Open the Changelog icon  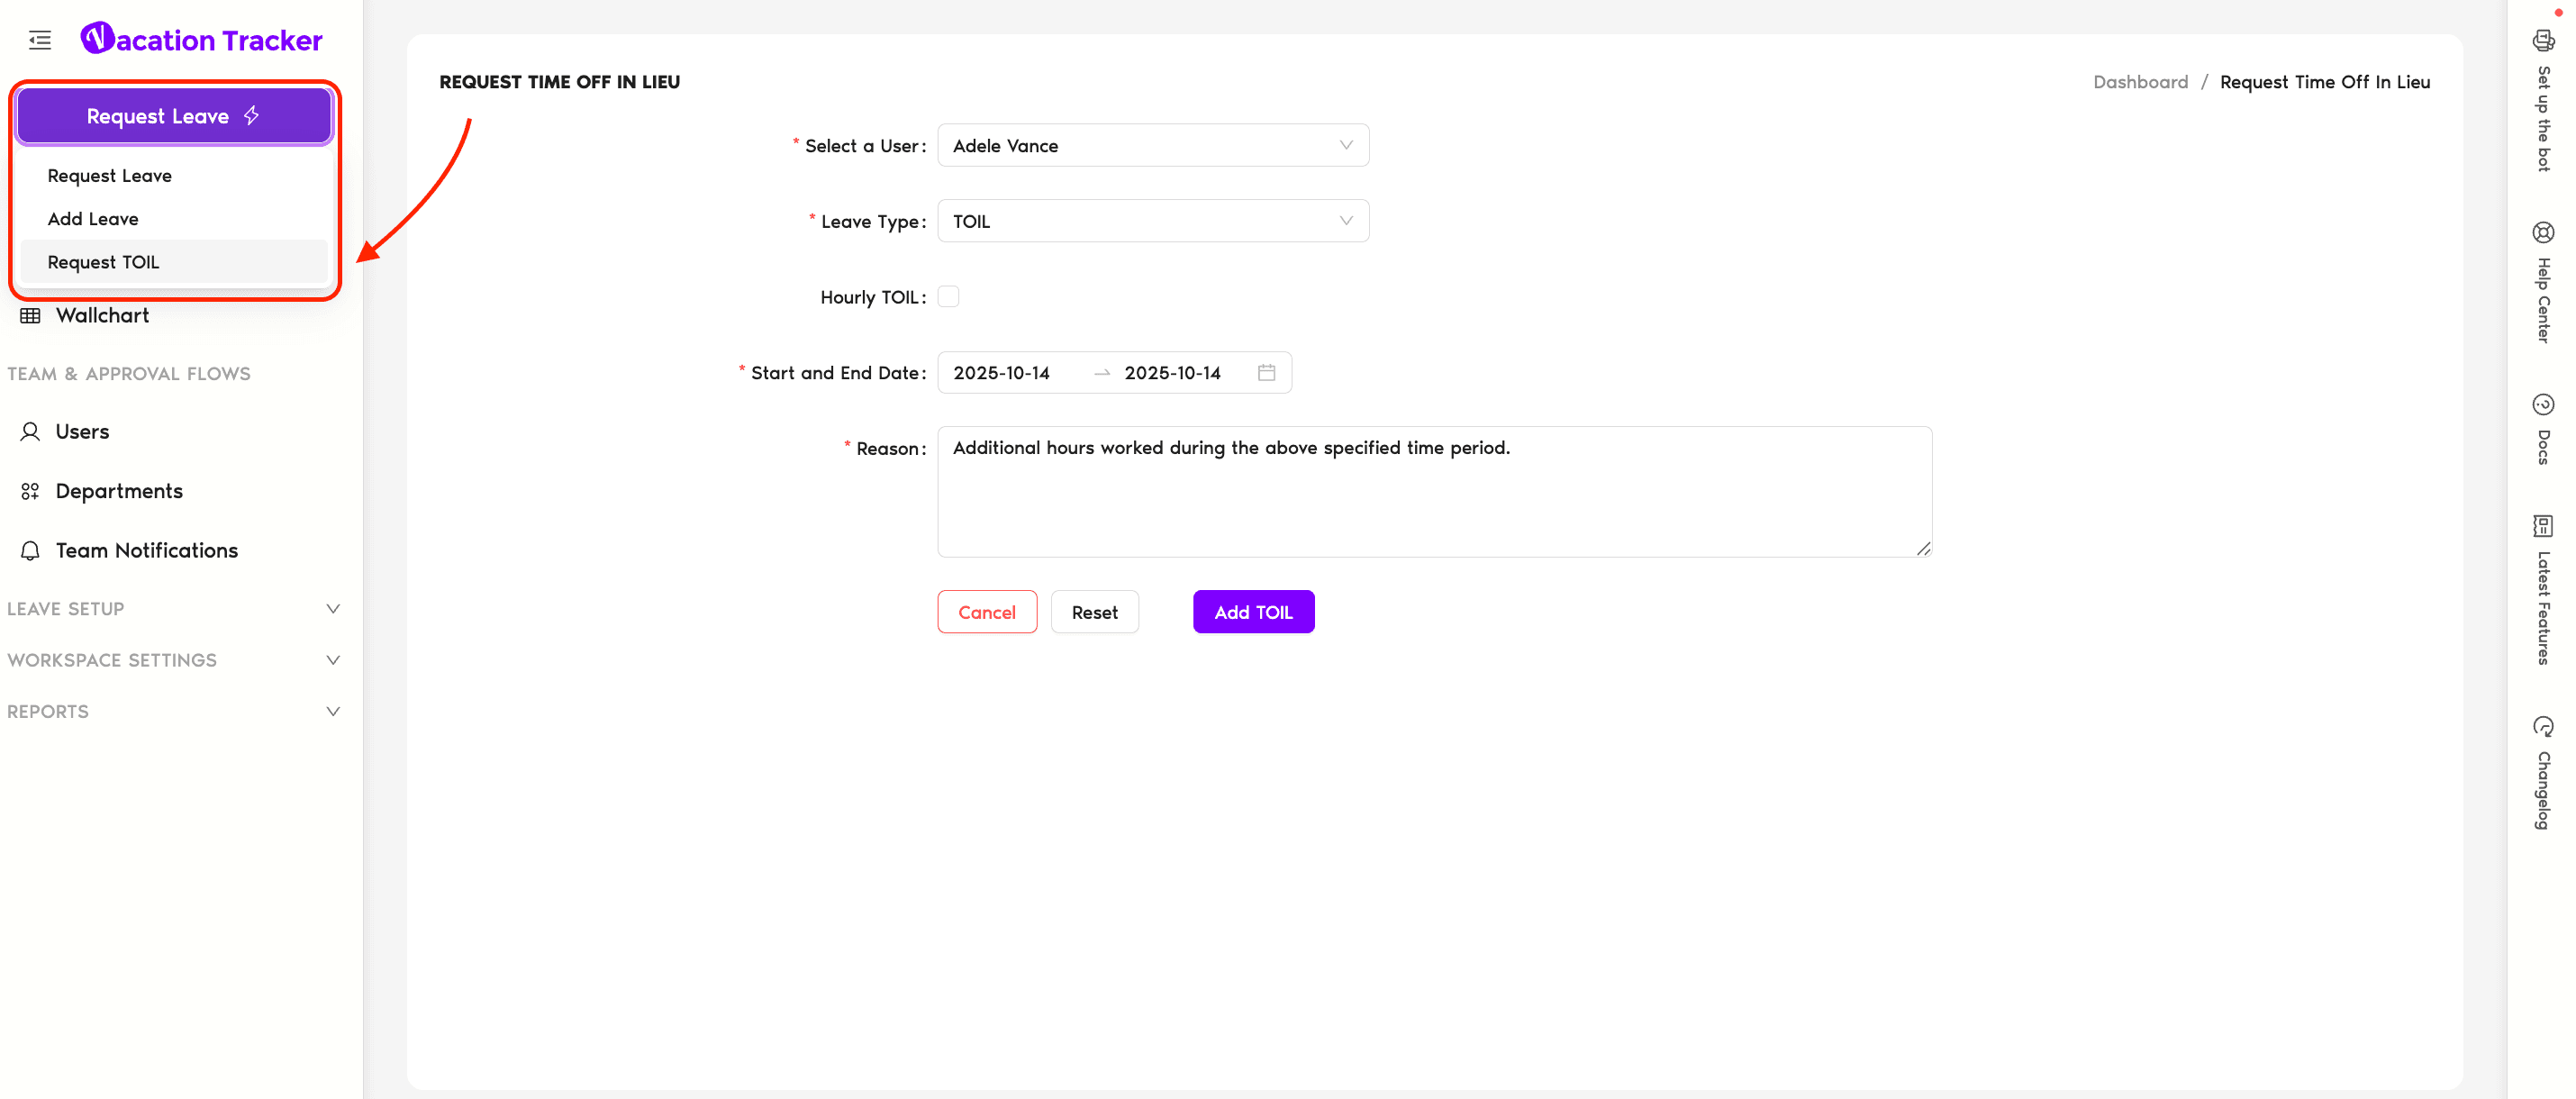[2543, 727]
